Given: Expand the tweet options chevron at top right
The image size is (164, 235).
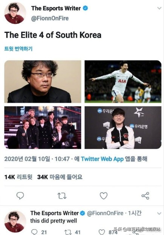Looking at the screenshot, I should coord(159,8).
